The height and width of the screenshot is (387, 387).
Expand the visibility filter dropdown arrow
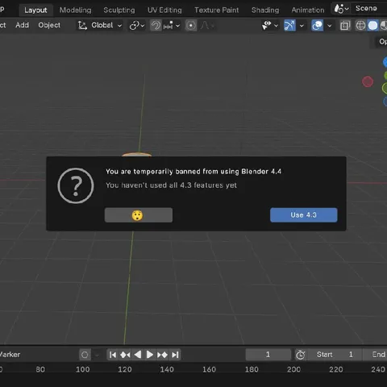pyautogui.click(x=276, y=26)
